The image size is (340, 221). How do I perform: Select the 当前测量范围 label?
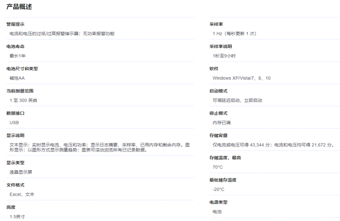click(x=20, y=91)
